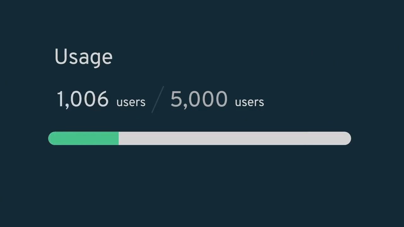Click the "users" label after 5,000
The width and height of the screenshot is (404, 227).
coord(249,102)
